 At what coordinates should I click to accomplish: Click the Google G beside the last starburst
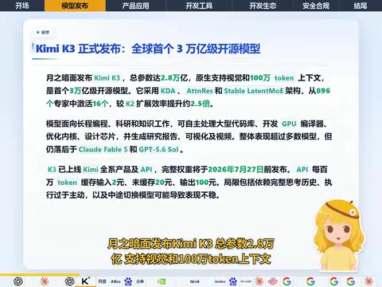351,281
